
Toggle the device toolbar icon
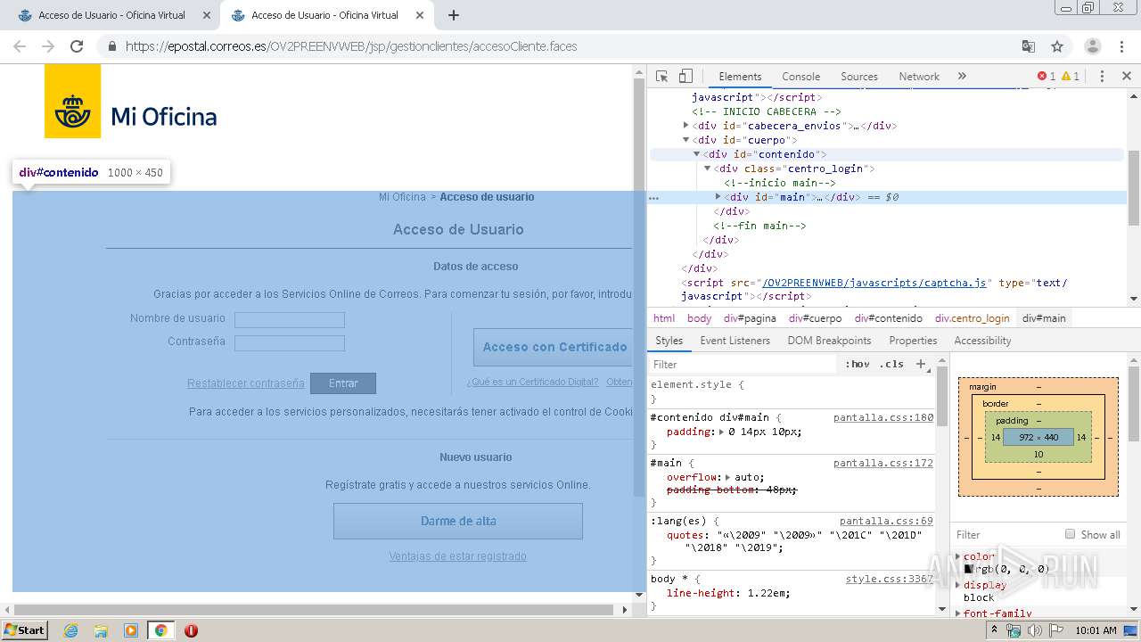click(685, 77)
